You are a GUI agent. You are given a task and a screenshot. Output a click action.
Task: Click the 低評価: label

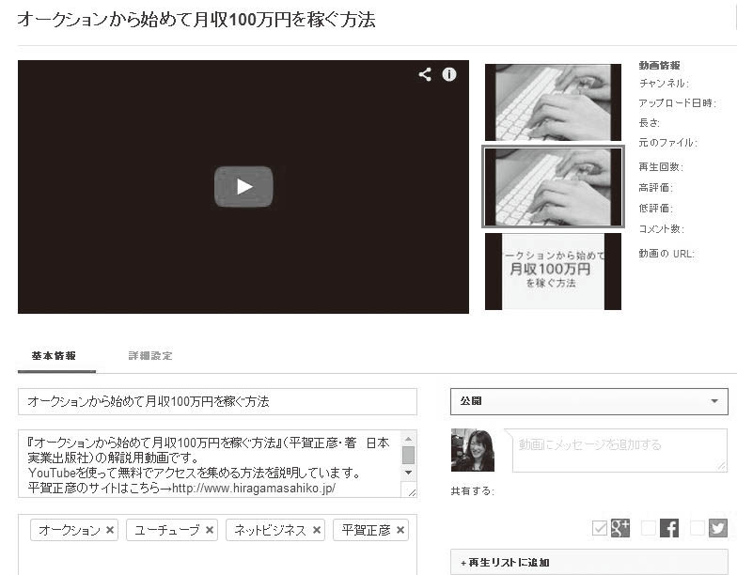(x=656, y=209)
